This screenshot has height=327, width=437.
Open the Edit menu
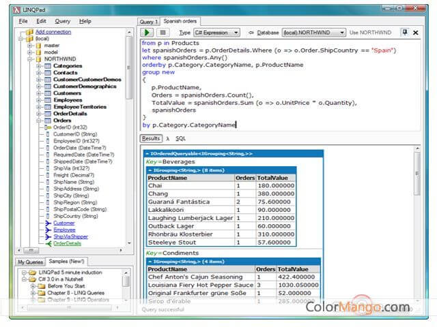point(41,21)
